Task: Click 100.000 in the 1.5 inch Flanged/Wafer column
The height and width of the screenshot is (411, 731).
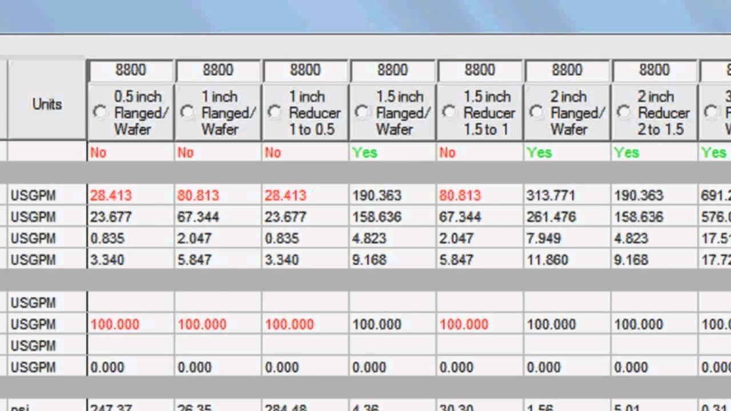Action: pos(377,325)
